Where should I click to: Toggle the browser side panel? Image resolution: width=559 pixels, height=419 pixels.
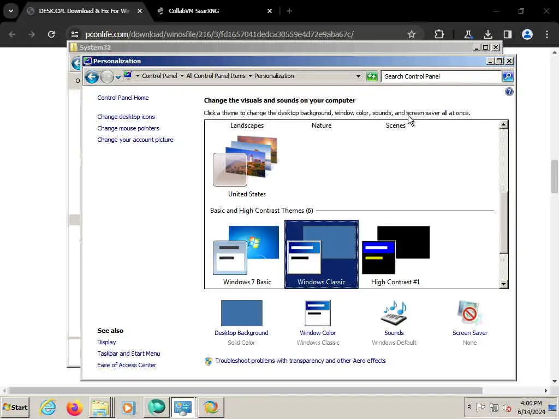pos(508,34)
